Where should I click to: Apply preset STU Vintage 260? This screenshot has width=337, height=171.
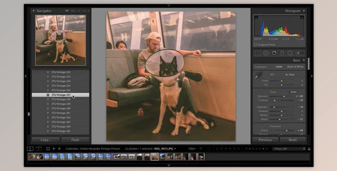(x=60, y=109)
